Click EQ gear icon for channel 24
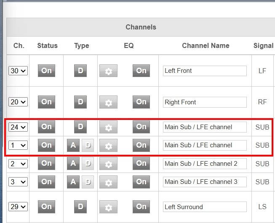 coord(108,127)
